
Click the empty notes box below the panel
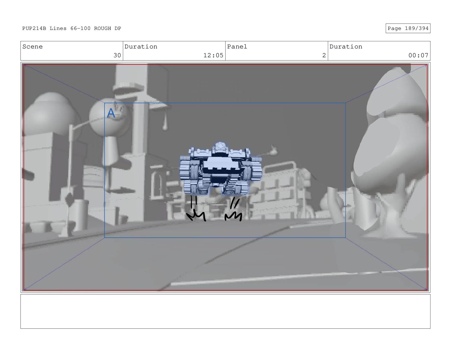pyautogui.click(x=225, y=311)
